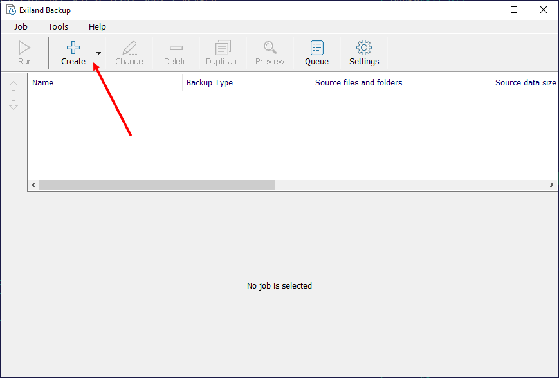
Task: Click the Source data size header
Action: [524, 83]
